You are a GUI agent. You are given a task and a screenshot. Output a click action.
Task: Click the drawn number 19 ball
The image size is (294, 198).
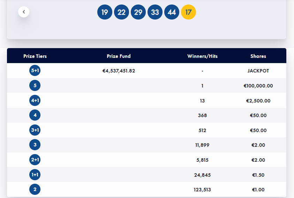105,12
